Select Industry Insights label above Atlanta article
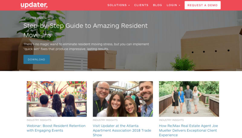The image size is (242, 138). click(x=105, y=120)
